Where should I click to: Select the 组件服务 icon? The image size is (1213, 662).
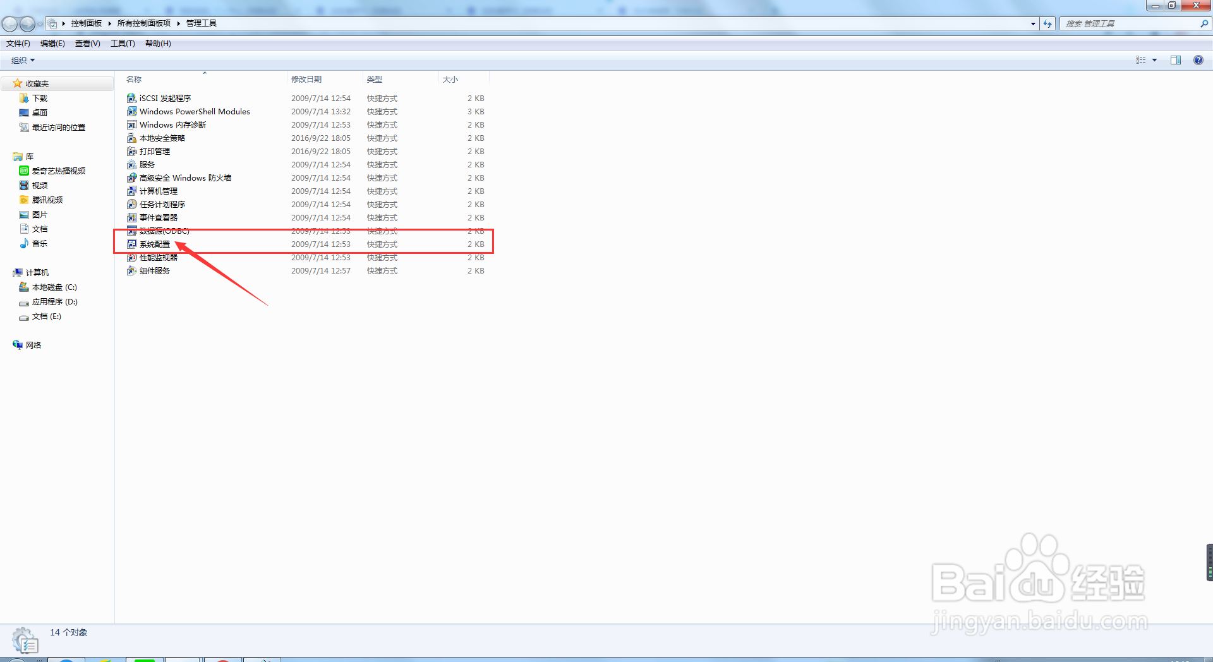tap(131, 270)
